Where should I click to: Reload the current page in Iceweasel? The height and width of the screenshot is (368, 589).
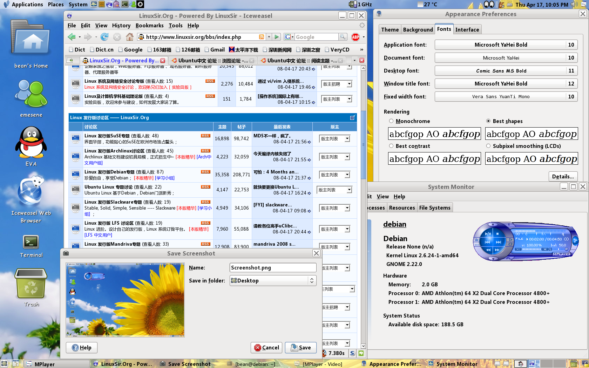tap(104, 37)
